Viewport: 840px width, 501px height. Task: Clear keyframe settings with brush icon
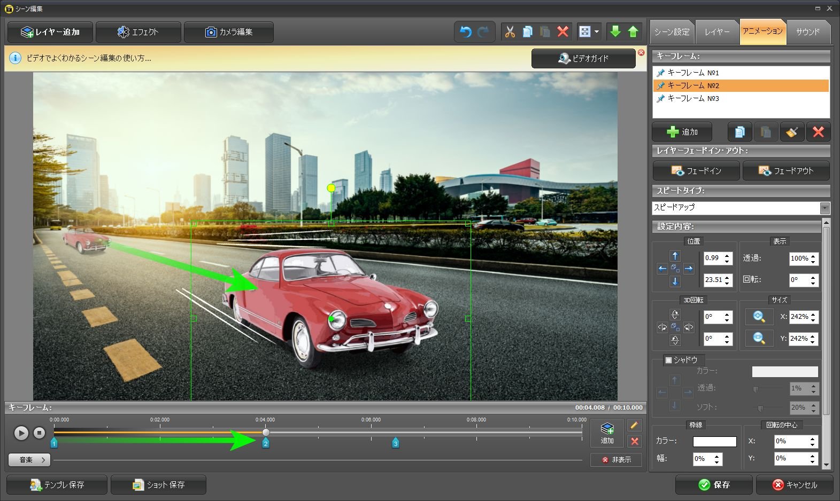click(x=792, y=132)
